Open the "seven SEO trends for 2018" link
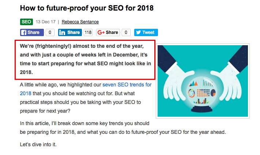Viewport: 260px width, 155px height. pos(127,85)
